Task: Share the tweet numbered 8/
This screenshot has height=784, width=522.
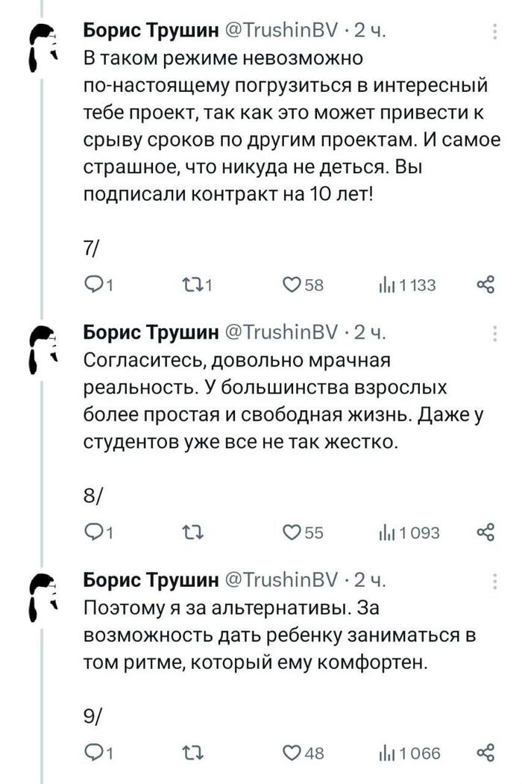Action: (485, 532)
